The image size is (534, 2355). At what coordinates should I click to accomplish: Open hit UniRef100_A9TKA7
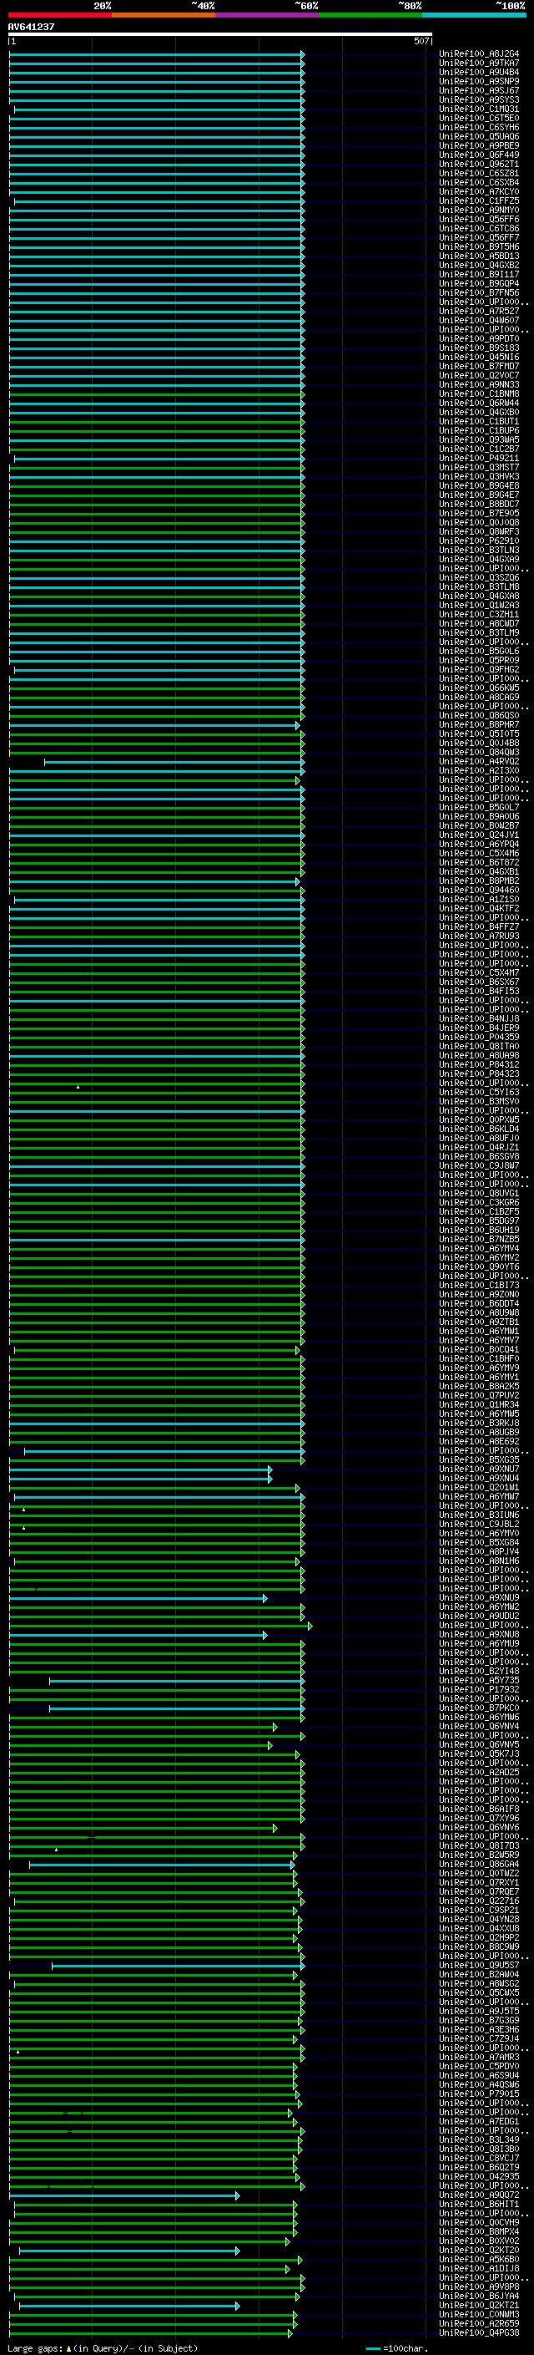[x=479, y=63]
